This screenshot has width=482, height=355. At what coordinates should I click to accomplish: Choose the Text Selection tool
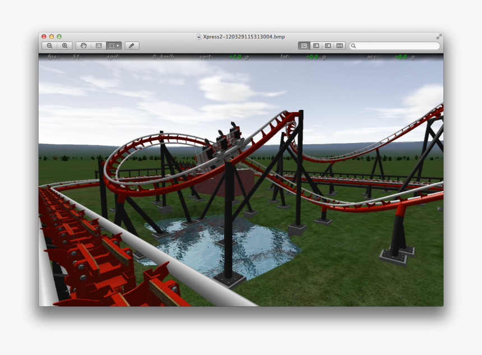(x=98, y=45)
